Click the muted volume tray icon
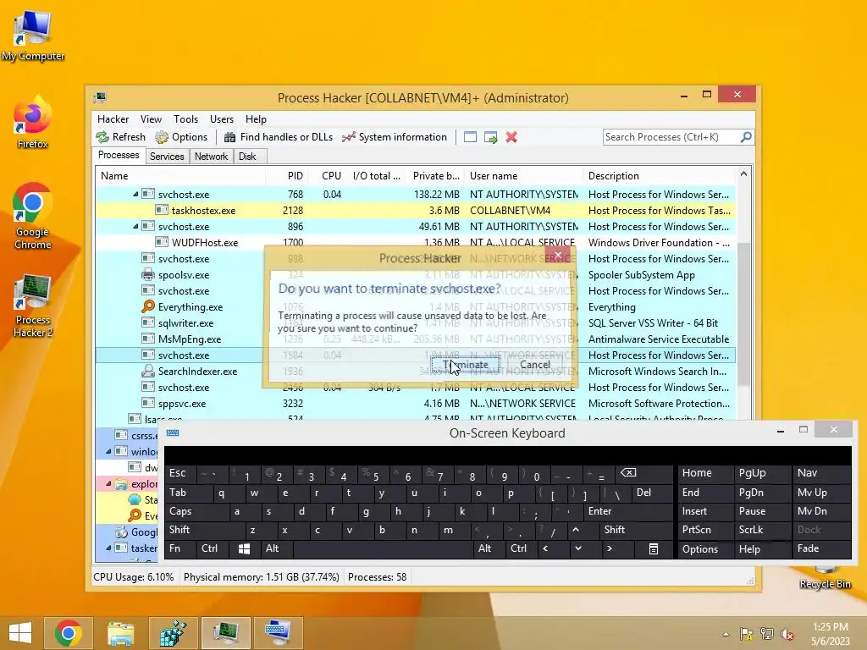The image size is (867, 650). click(787, 633)
